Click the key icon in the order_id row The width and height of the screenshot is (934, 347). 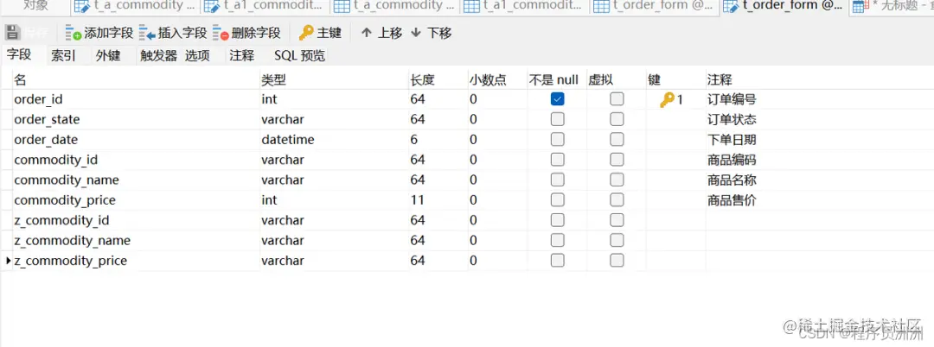(667, 100)
